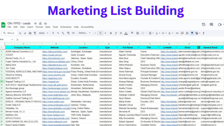This screenshot has width=224, height=126.
Task: Open more number formats (123)
Action: [73, 33]
